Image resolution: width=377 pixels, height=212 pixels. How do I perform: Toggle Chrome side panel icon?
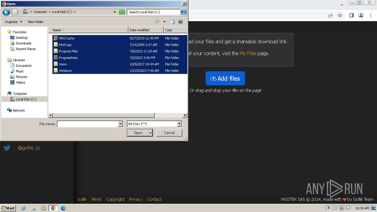pos(351,15)
